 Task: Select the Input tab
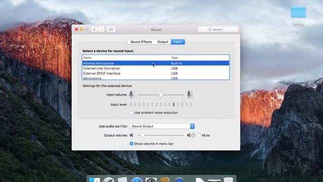tap(178, 42)
